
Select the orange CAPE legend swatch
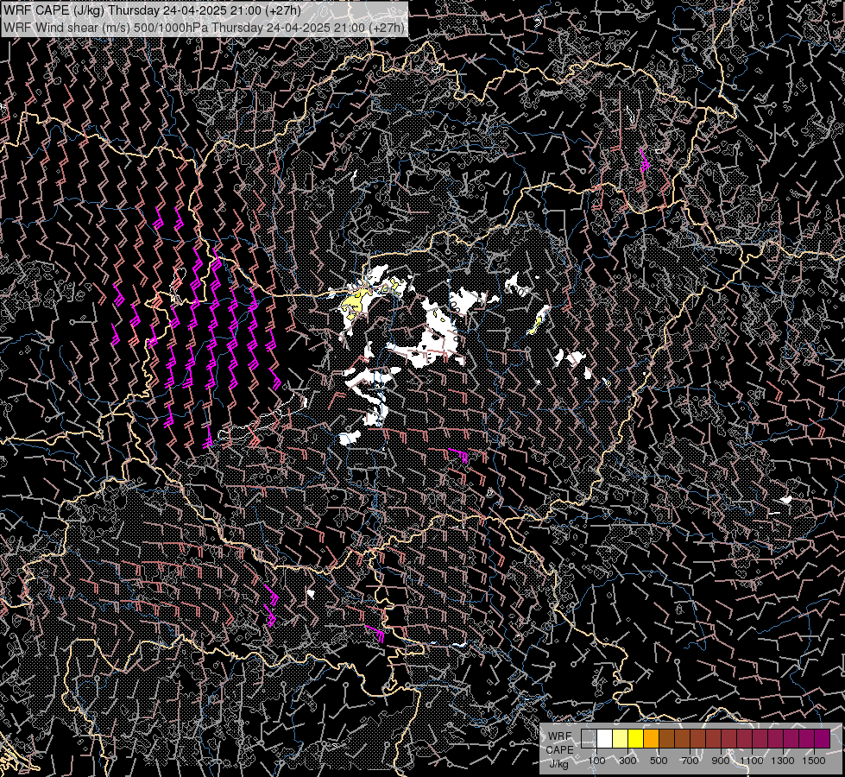(x=651, y=739)
